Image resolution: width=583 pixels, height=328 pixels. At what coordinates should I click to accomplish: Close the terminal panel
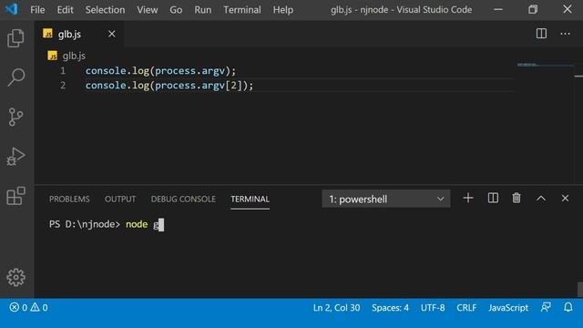(565, 199)
